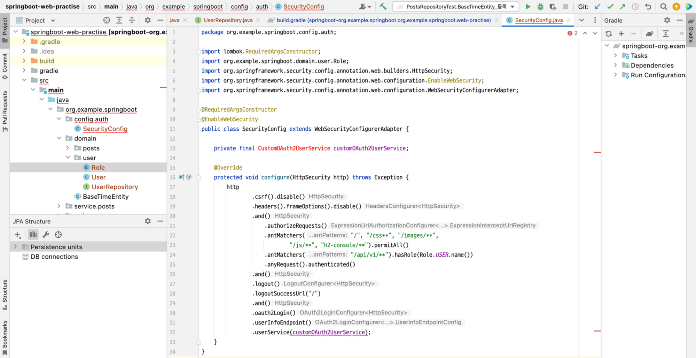This screenshot has height=358, width=696.
Task: Click the user profile icon in the toolbar
Action: pos(364,7)
